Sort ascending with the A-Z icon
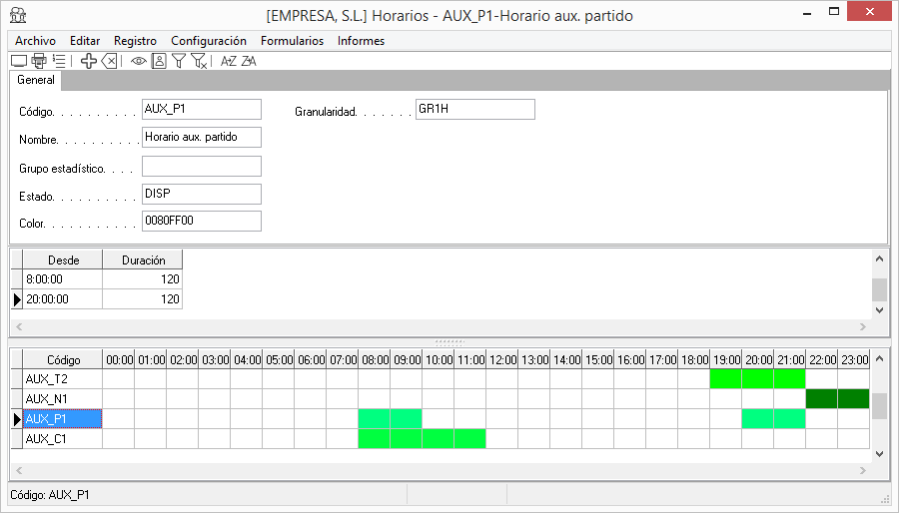Viewport: 899px width, 513px height. tap(229, 61)
